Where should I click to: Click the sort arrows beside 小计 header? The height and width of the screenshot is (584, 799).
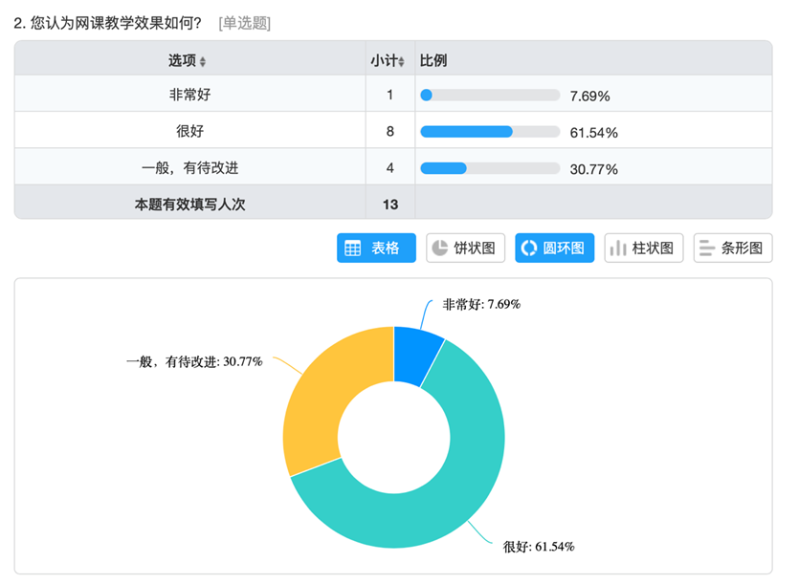402,61
